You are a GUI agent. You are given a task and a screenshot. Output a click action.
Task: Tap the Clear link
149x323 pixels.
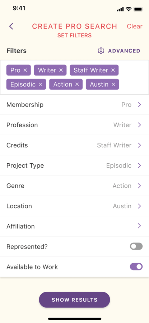click(135, 26)
